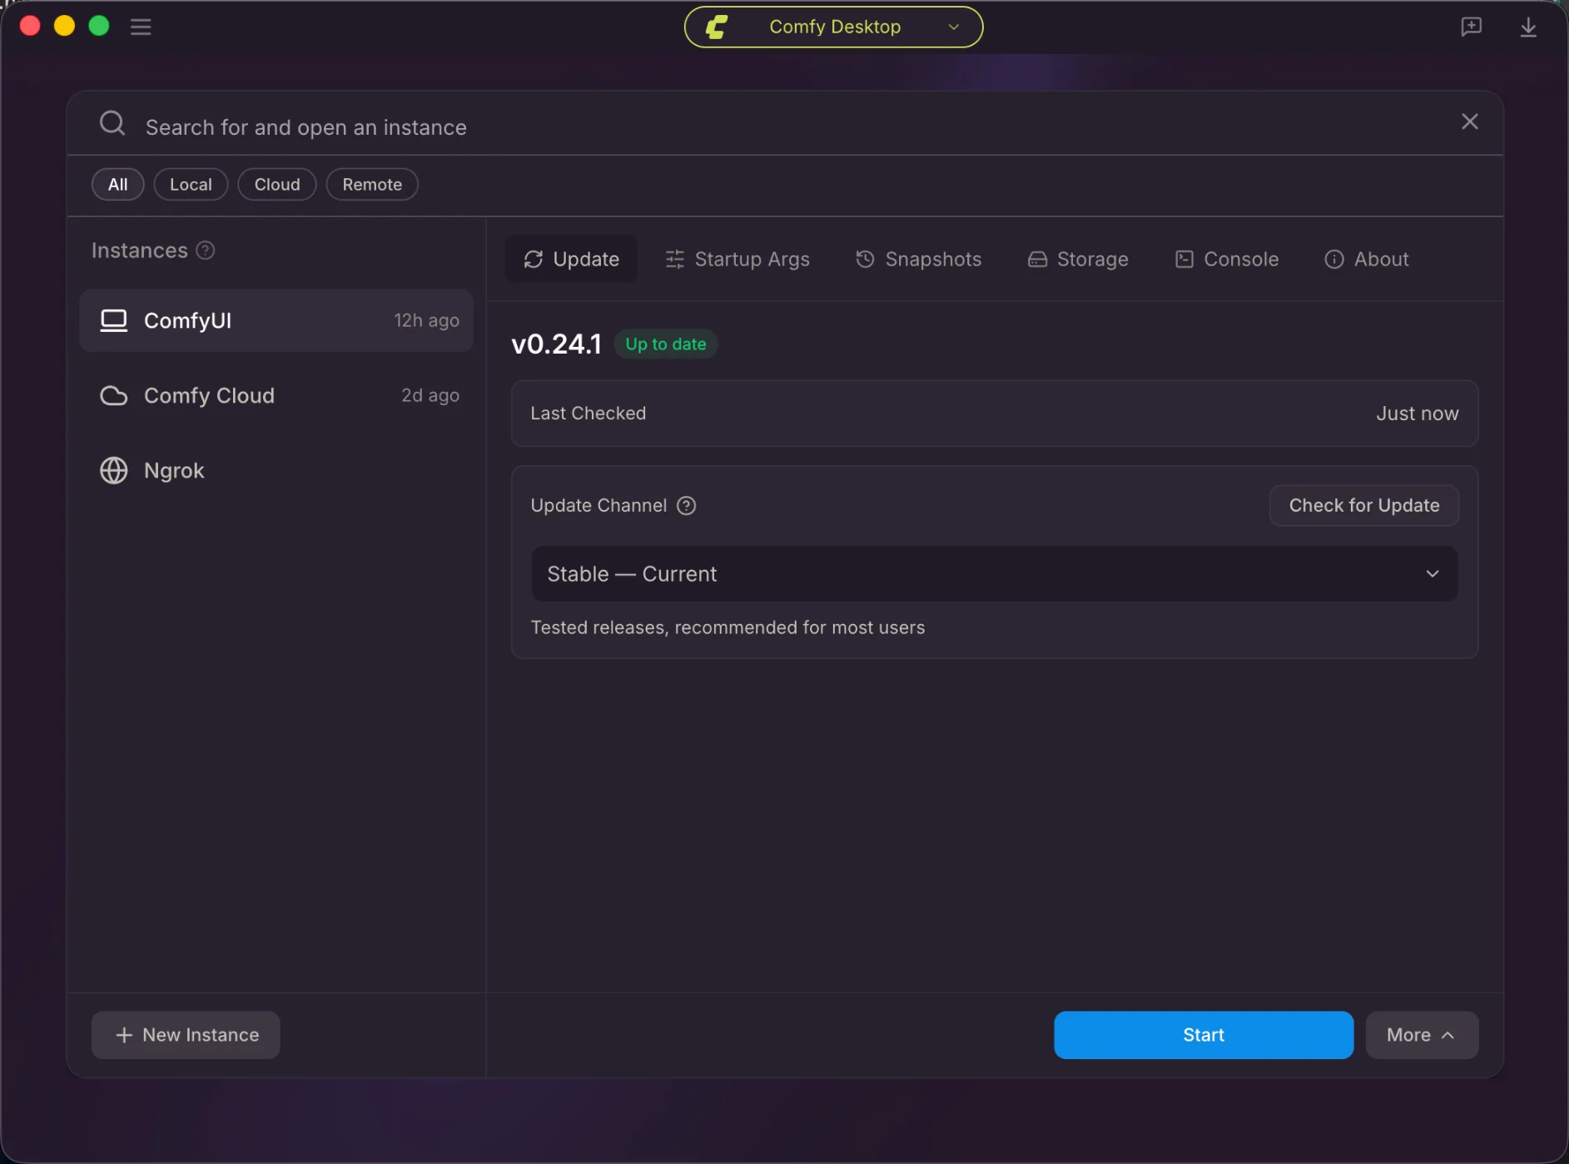Start the ComfyUI instance
The height and width of the screenshot is (1164, 1569).
pos(1204,1035)
